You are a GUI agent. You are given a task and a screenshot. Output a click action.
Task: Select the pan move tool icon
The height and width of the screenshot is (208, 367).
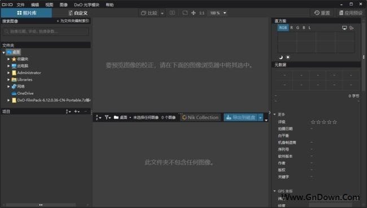(193, 13)
